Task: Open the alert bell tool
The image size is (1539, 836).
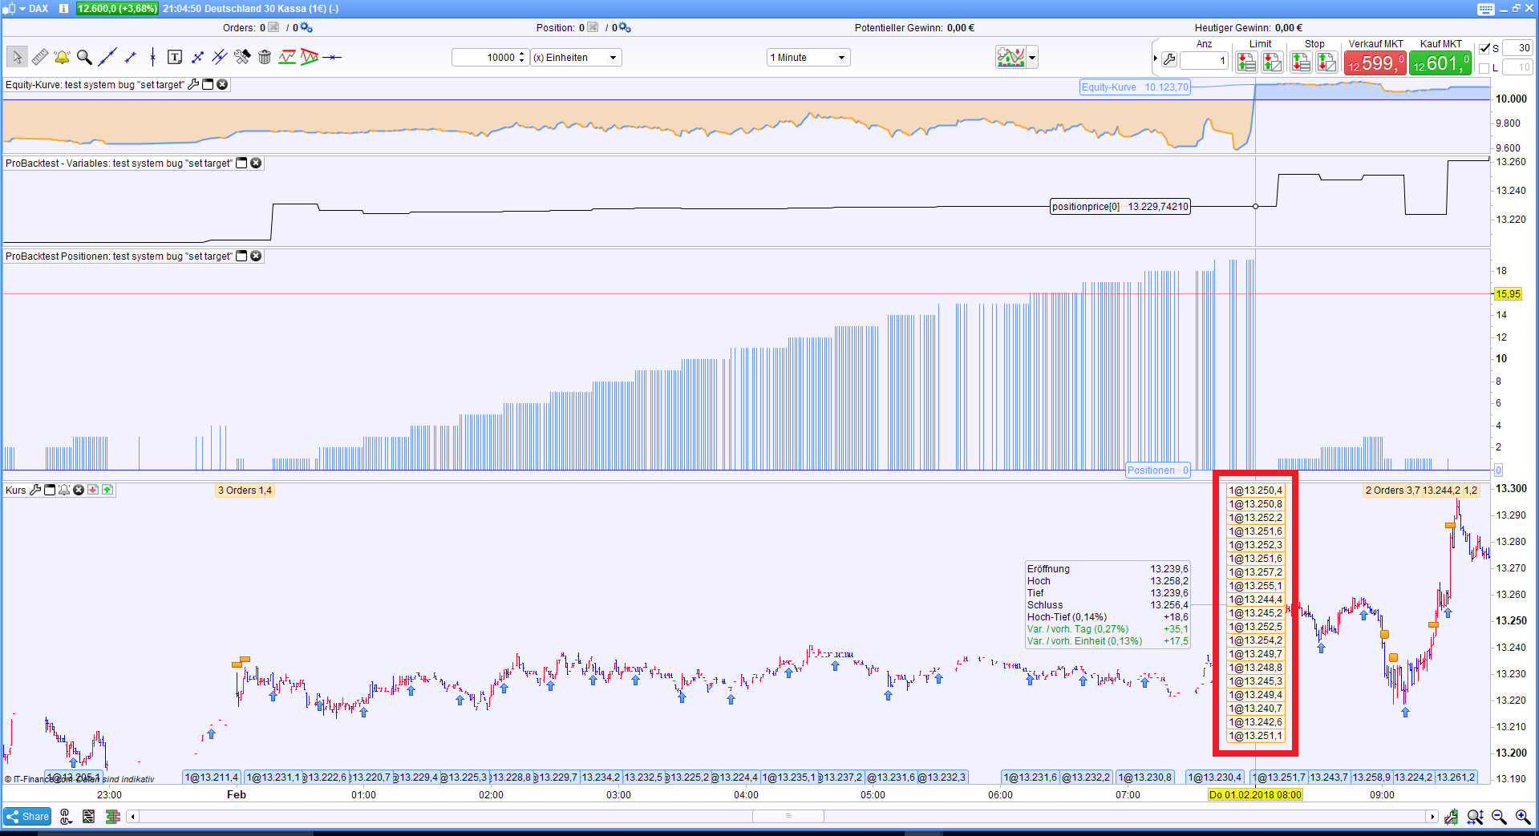Action: click(x=62, y=57)
